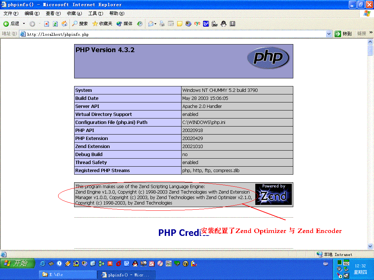The width and height of the screenshot is (374, 280).
Task: Click the Stop icon with red X
Action: 46,24
